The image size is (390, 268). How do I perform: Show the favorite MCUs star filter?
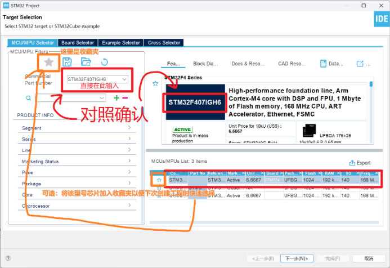(x=49, y=62)
